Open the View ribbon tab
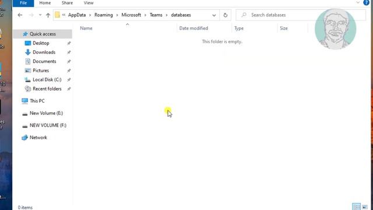This screenshot has width=373, height=210. pyautogui.click(x=89, y=3)
